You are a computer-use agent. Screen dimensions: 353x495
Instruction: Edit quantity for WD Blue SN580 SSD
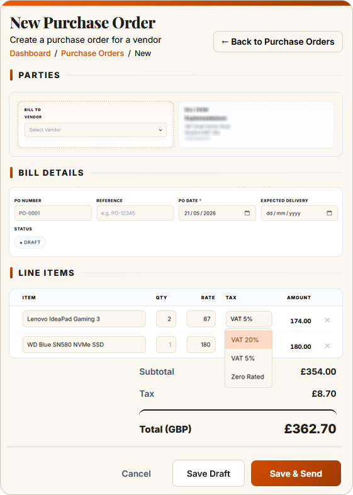click(x=166, y=344)
